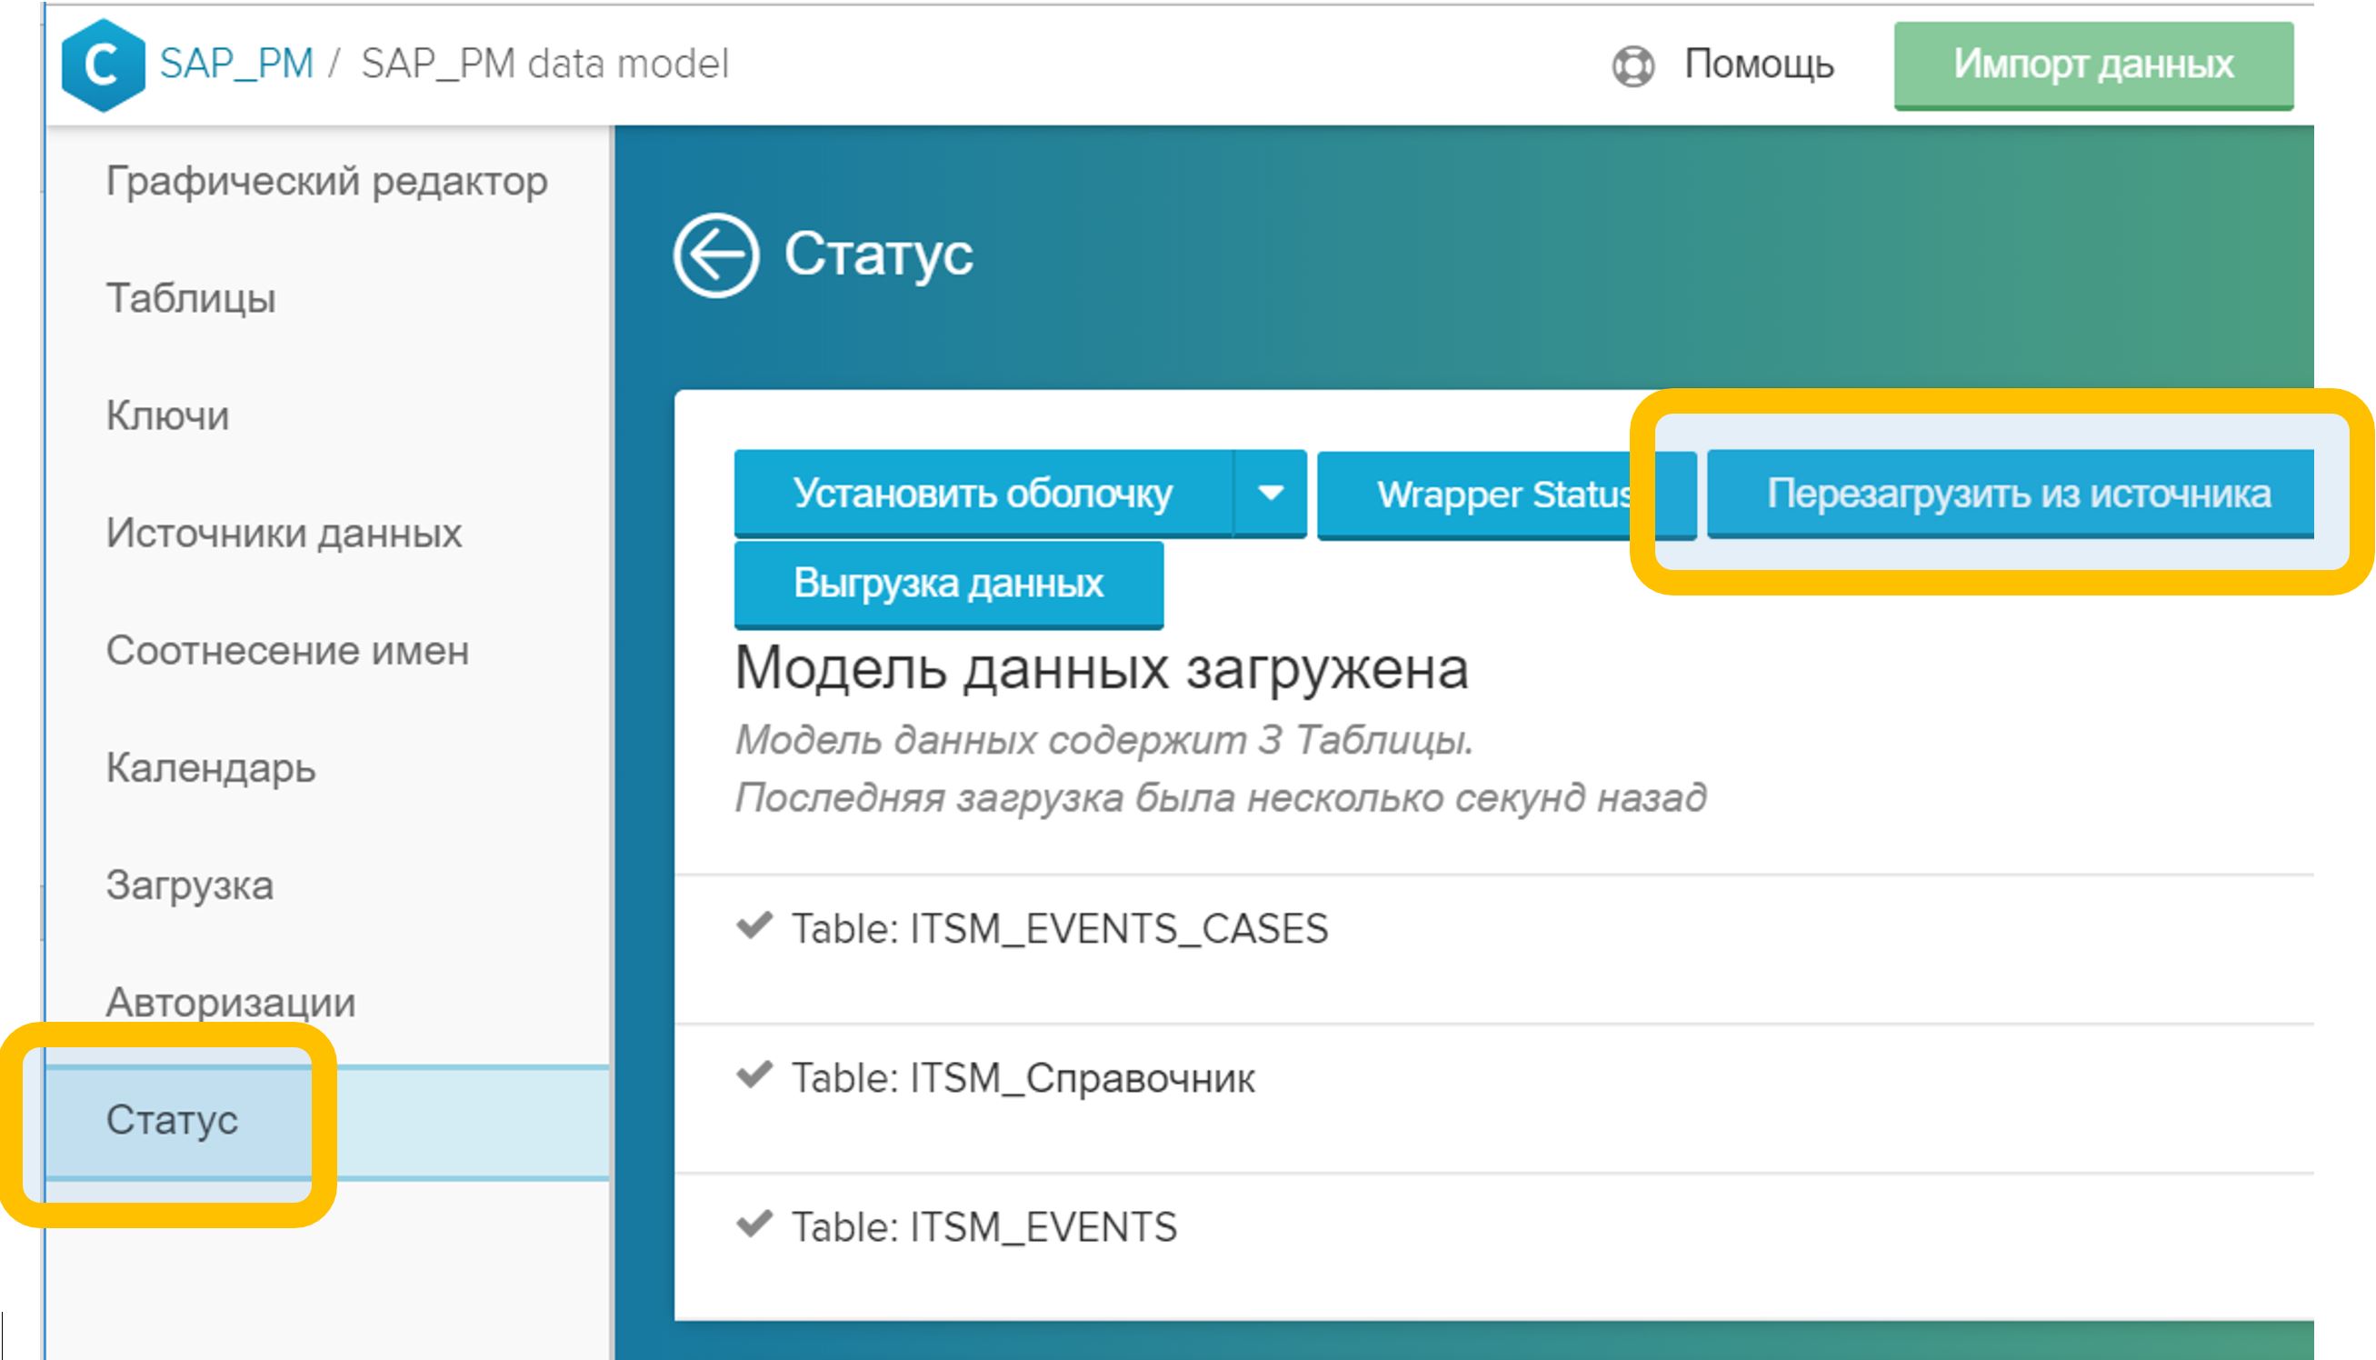
Task: Click checkmark icon beside ITSM_Справочник table
Action: 754,1075
